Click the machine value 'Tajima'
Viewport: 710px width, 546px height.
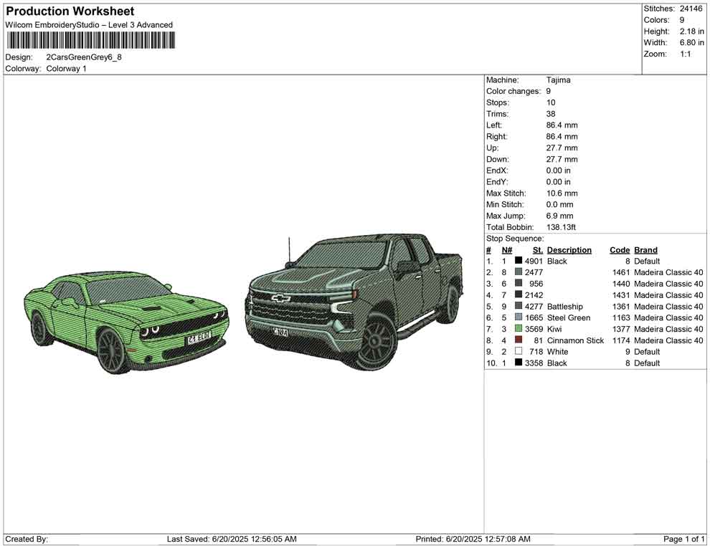click(558, 80)
